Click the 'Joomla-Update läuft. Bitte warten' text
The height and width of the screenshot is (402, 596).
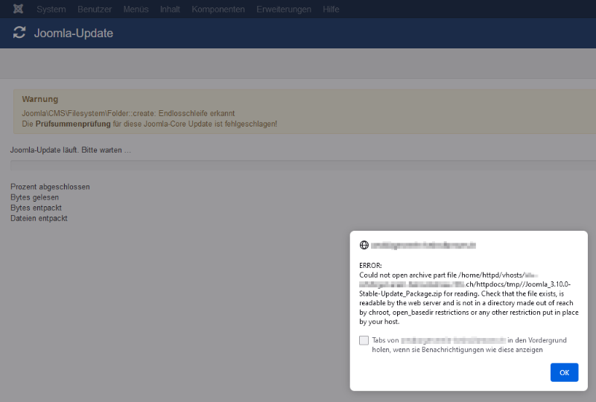(x=70, y=150)
